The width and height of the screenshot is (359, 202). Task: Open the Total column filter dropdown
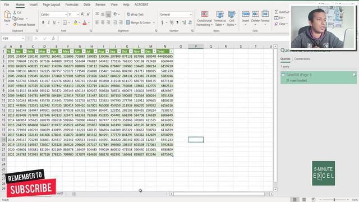(x=171, y=52)
